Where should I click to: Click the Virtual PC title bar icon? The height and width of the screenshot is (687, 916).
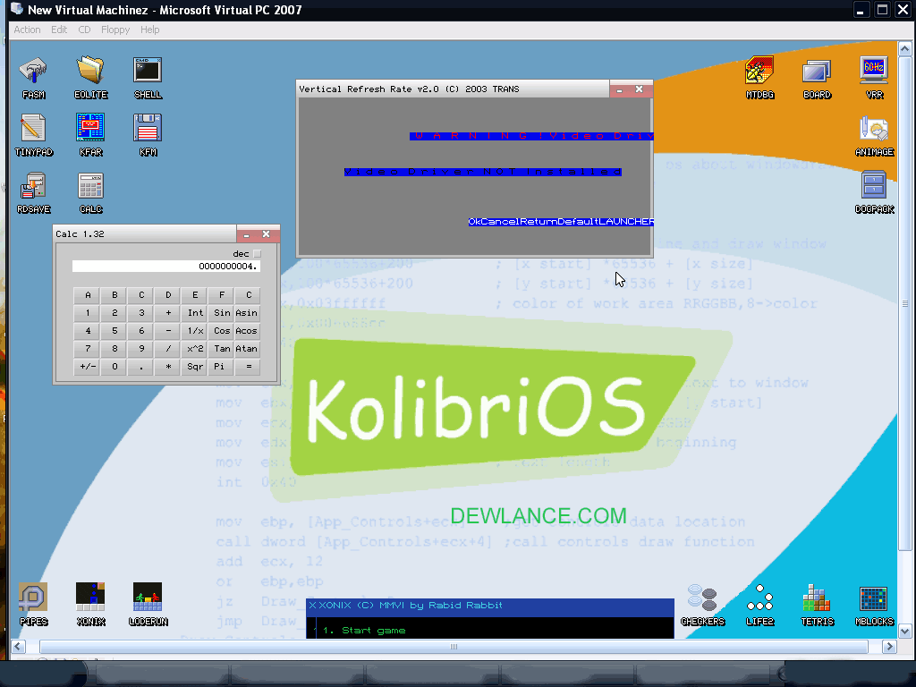click(17, 9)
